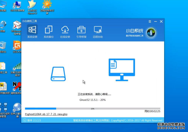This screenshot has width=188, height=132.
Task: Open the 远程控制向日葵 sunflower desktop icon
Action: [x=47, y=7]
